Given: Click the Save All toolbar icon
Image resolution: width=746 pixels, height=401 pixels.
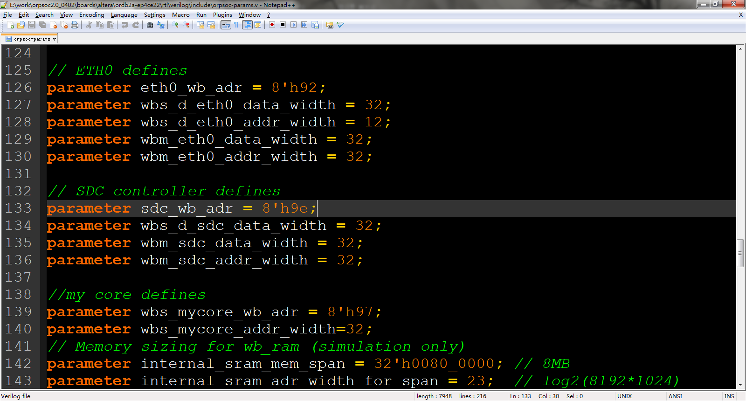Looking at the screenshot, I should tap(42, 25).
